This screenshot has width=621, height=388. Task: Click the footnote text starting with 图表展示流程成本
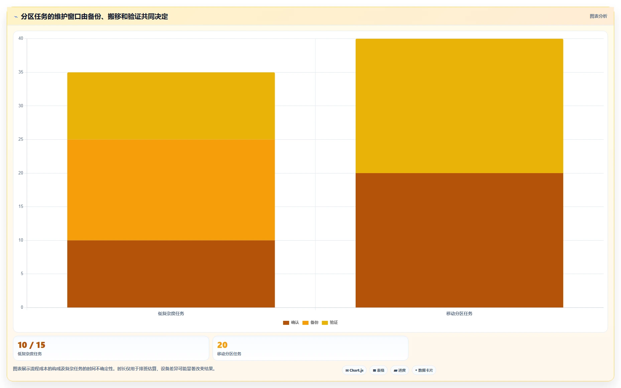115,369
